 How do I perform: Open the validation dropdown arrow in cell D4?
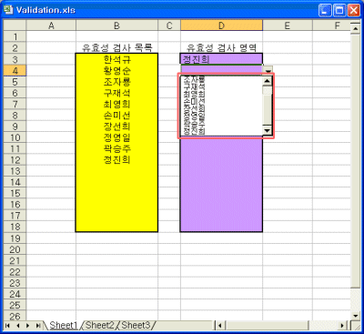click(x=268, y=70)
